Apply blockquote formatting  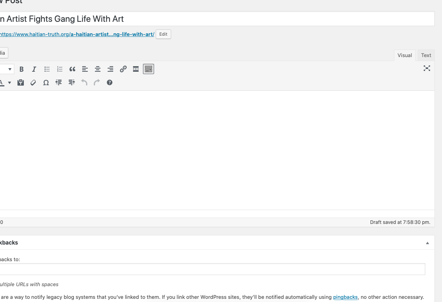(72, 69)
